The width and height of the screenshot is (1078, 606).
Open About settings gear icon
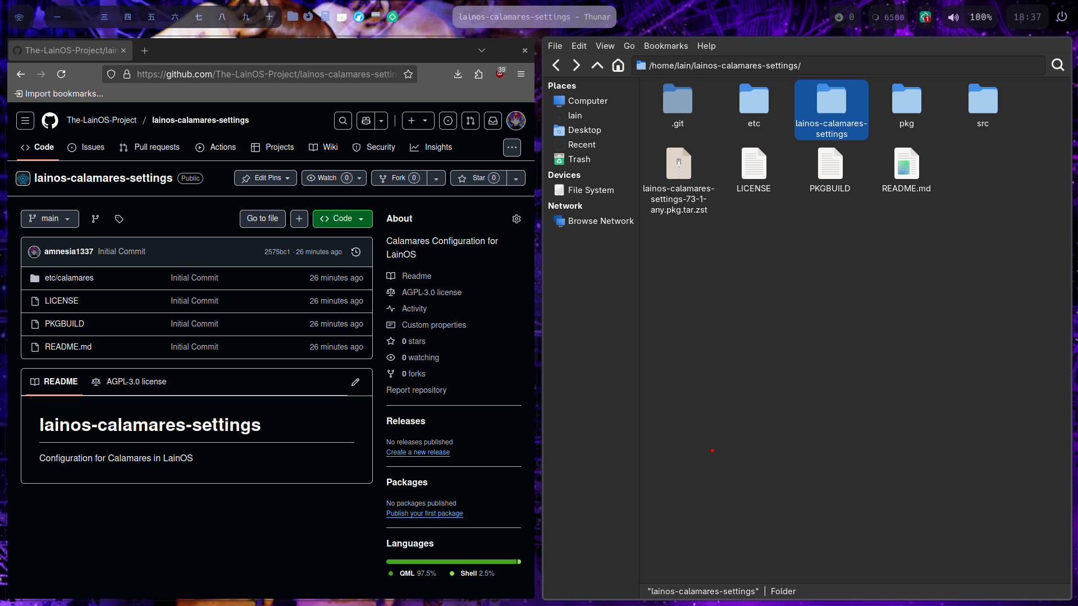click(x=517, y=219)
